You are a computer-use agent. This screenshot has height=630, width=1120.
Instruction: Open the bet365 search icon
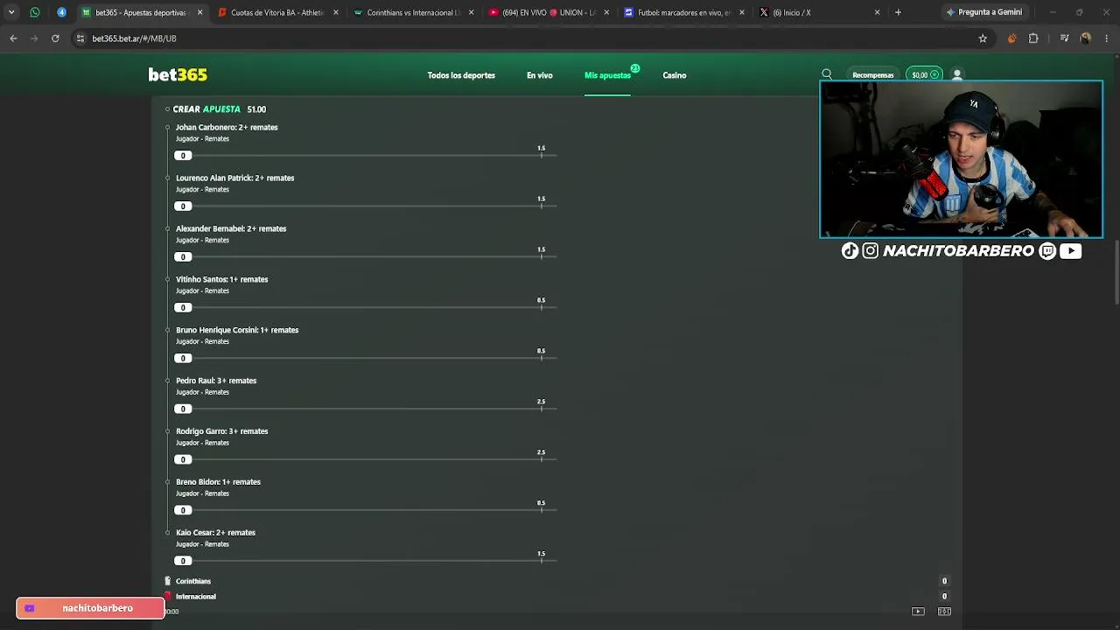pos(827,74)
